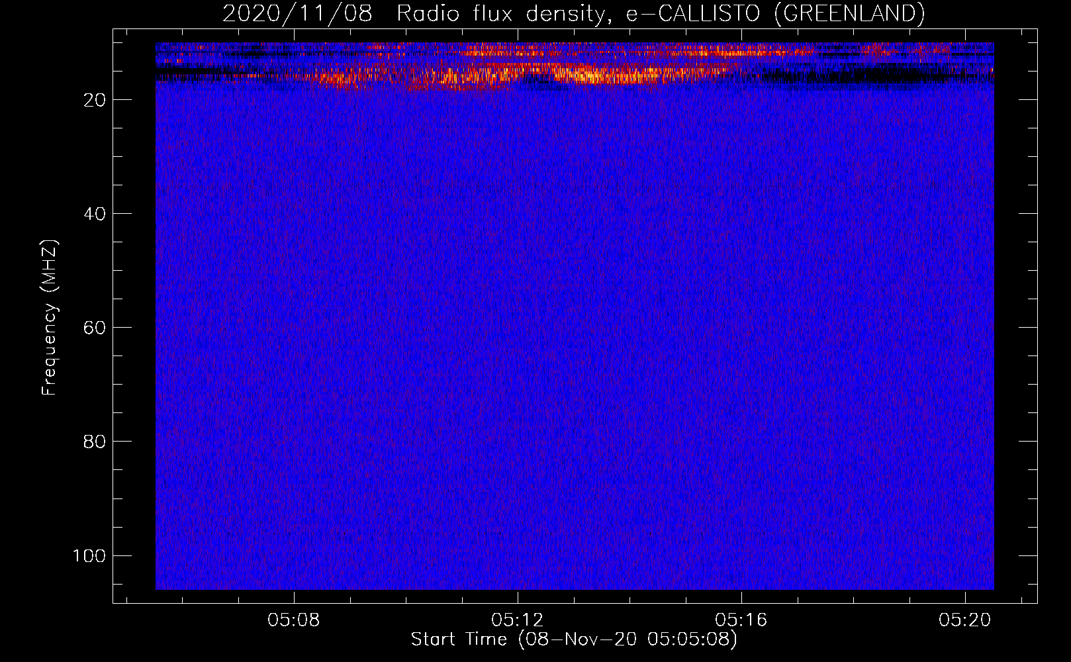Image resolution: width=1071 pixels, height=662 pixels.
Task: Click the 05:16 time tick label
Action: coord(741,620)
